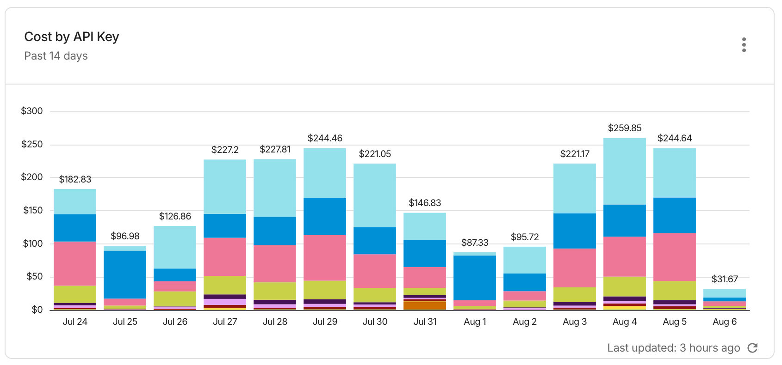The height and width of the screenshot is (365, 782).
Task: Select the pink segment of Aug 5 bar
Action: click(x=675, y=257)
